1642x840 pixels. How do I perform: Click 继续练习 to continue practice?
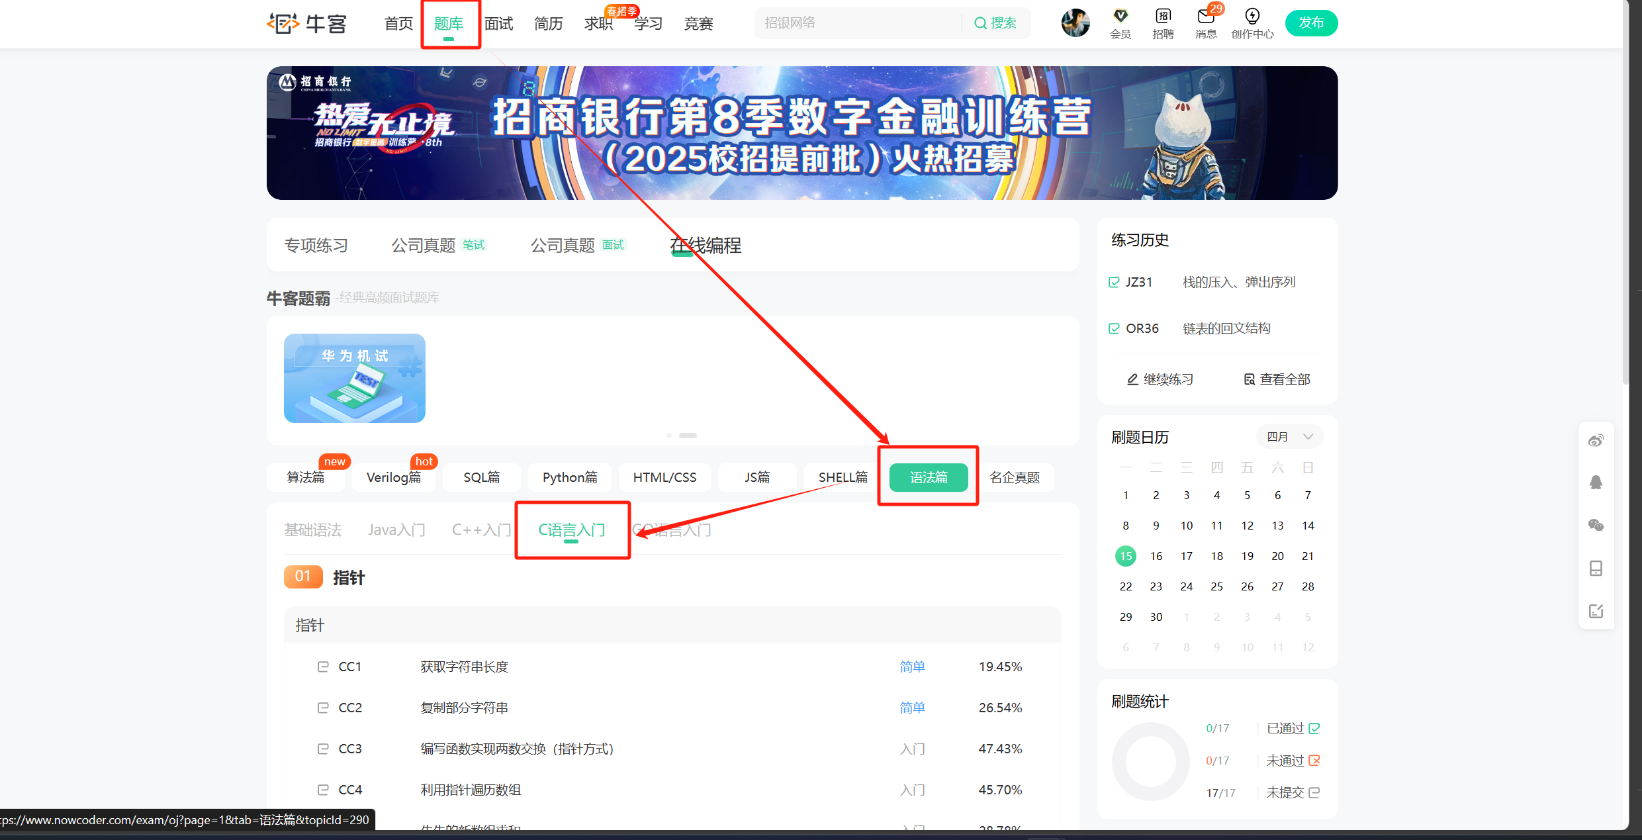[1160, 379]
